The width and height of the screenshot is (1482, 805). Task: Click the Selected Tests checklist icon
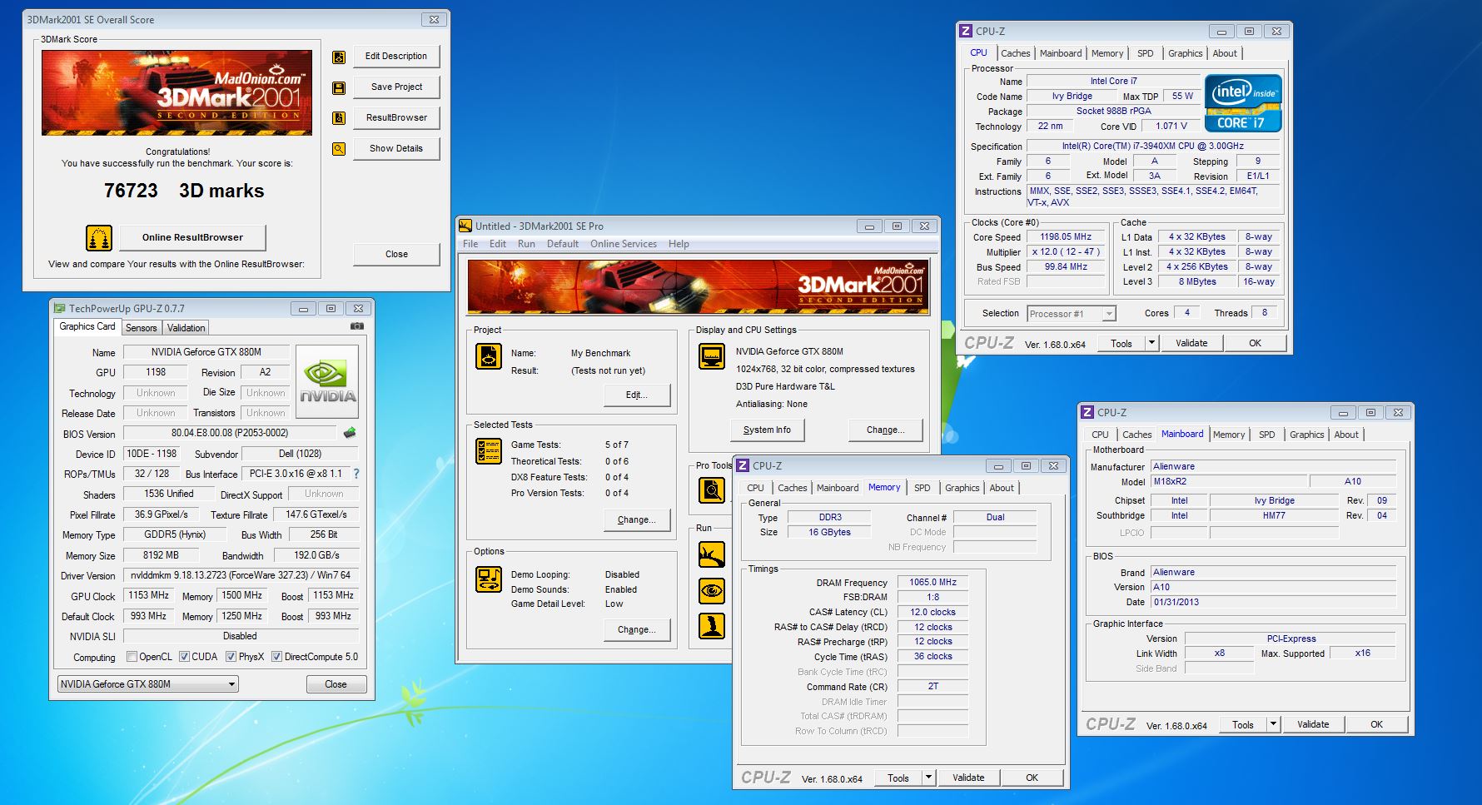tap(489, 451)
